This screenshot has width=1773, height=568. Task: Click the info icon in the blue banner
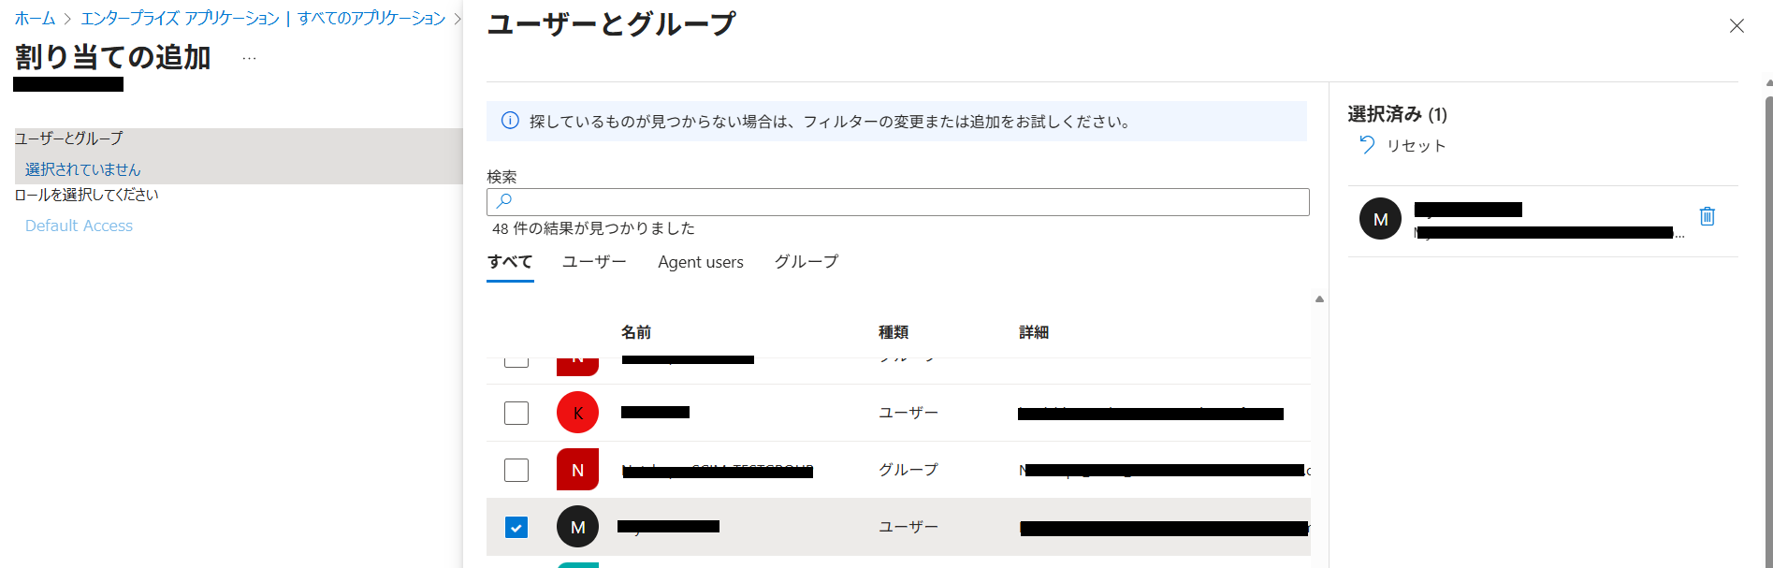[x=510, y=121]
